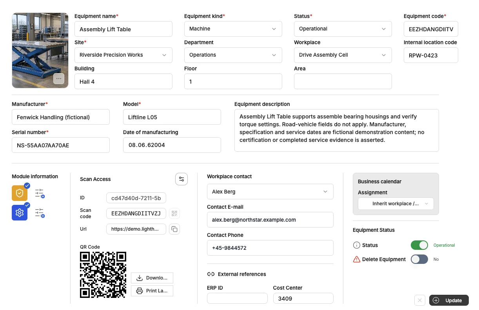Click the Print Label button

(152, 291)
